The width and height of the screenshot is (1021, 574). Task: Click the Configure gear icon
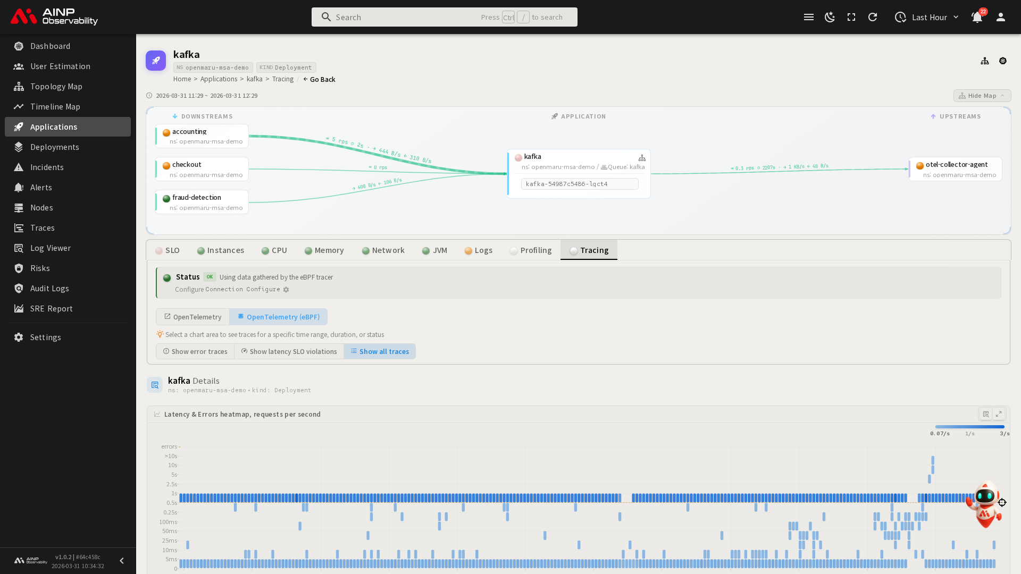tap(286, 290)
